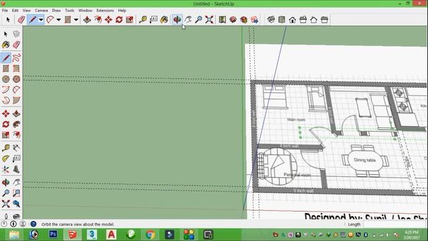Select the Dimension tool in left palette

(x=16, y=148)
